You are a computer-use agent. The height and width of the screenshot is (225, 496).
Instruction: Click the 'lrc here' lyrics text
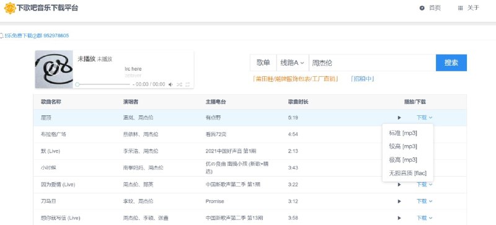click(x=133, y=69)
